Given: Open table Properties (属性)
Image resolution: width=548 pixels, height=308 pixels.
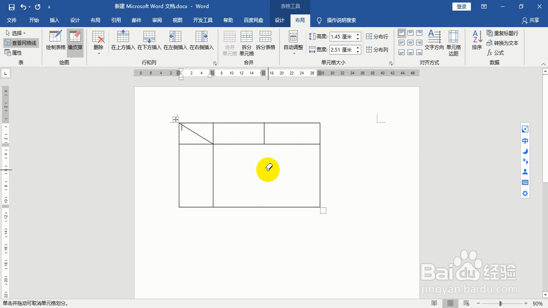Looking at the screenshot, I should pyautogui.click(x=13, y=53).
